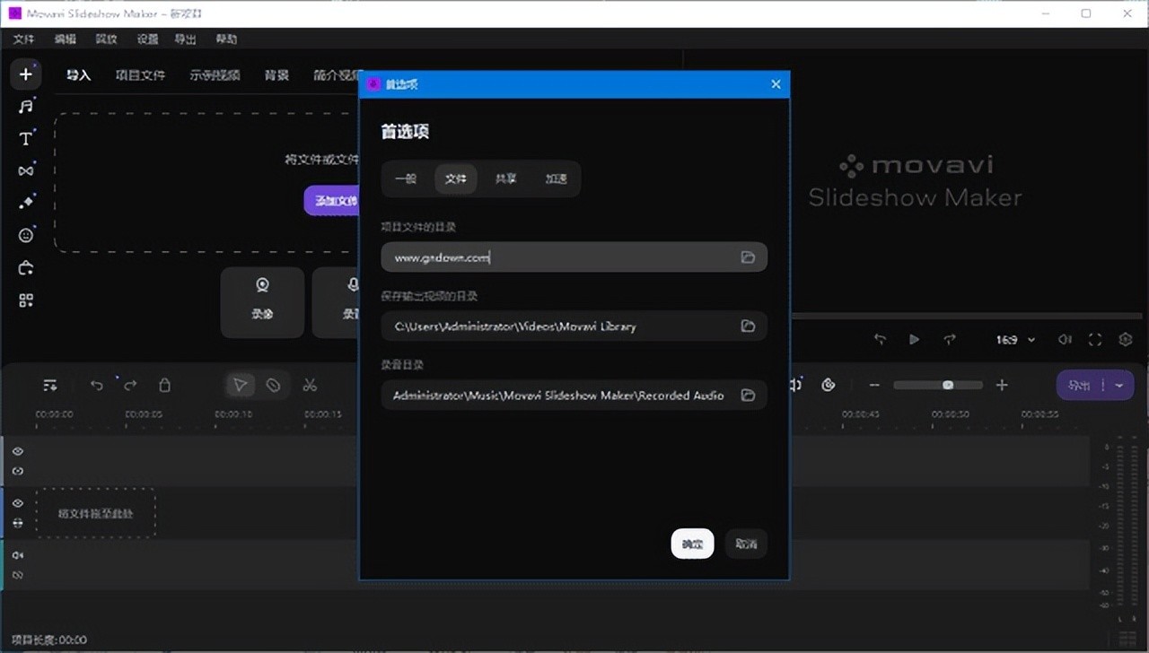Select the 背景 tab in the import panel
Image resolution: width=1149 pixels, height=653 pixels.
[x=276, y=75]
